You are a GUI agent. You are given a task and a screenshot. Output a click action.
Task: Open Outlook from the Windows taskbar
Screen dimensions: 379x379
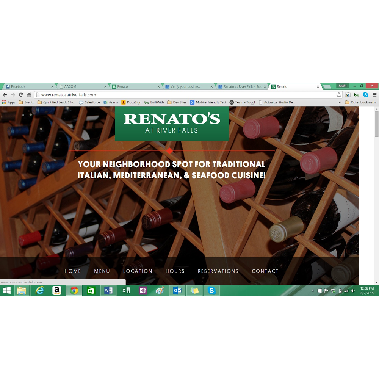(177, 291)
